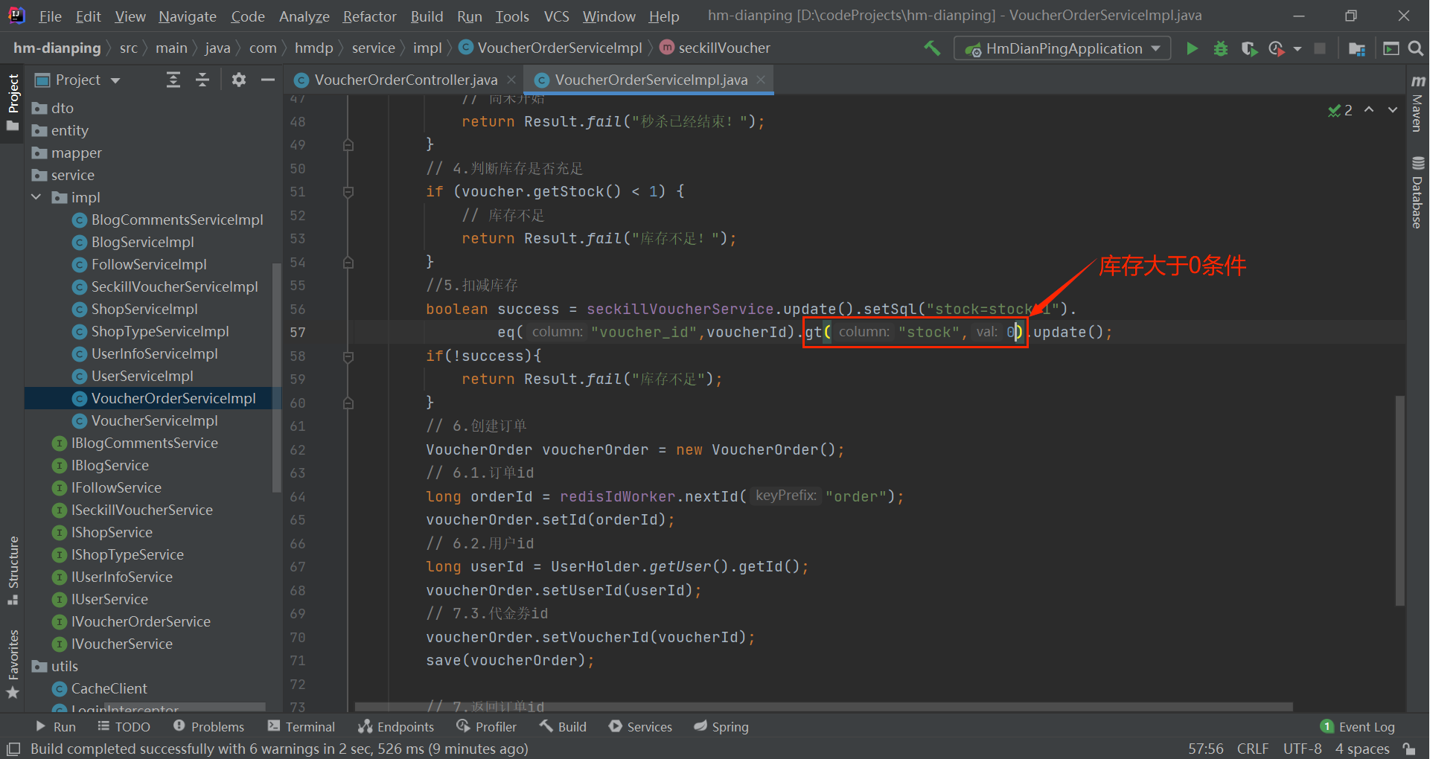Image resolution: width=1430 pixels, height=759 pixels.
Task: Open the Favorites tool window
Action: click(13, 664)
